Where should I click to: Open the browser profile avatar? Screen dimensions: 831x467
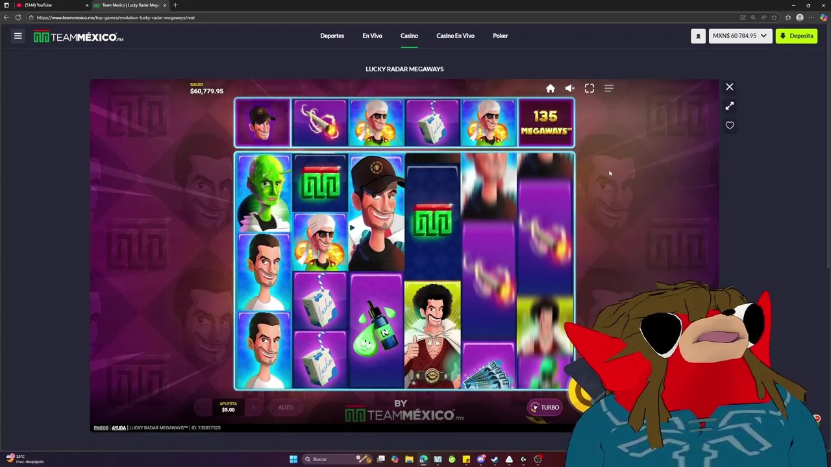click(800, 18)
